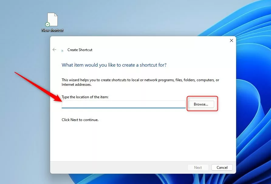Go back with the wizard back arrow
This screenshot has width=271, height=184.
(54, 50)
